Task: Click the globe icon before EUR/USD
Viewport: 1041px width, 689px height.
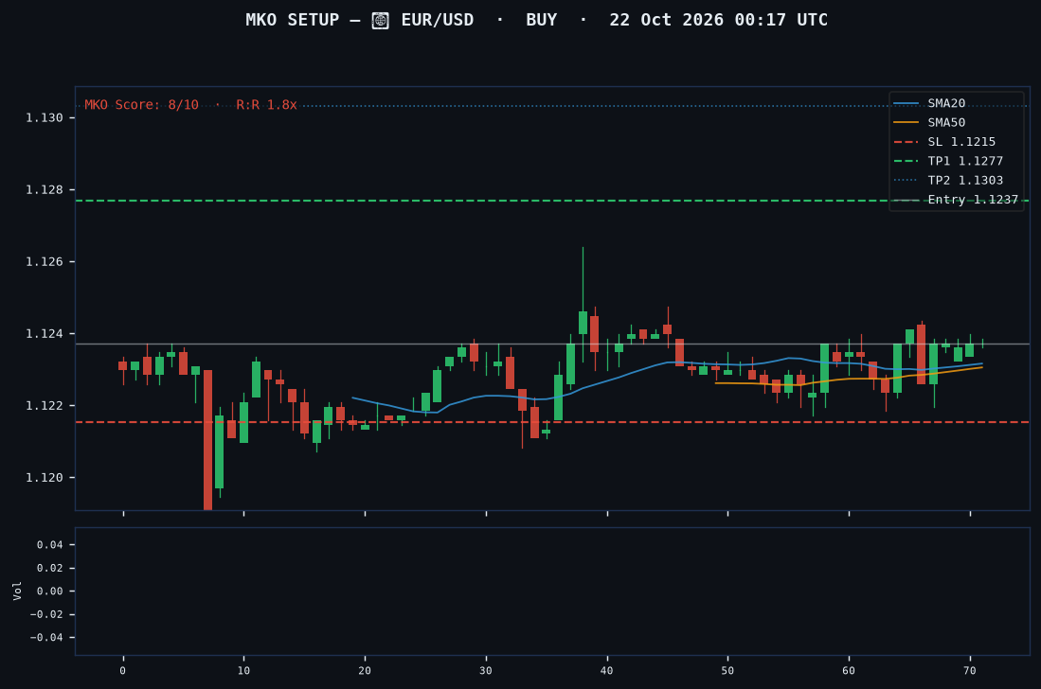Action: [x=381, y=21]
